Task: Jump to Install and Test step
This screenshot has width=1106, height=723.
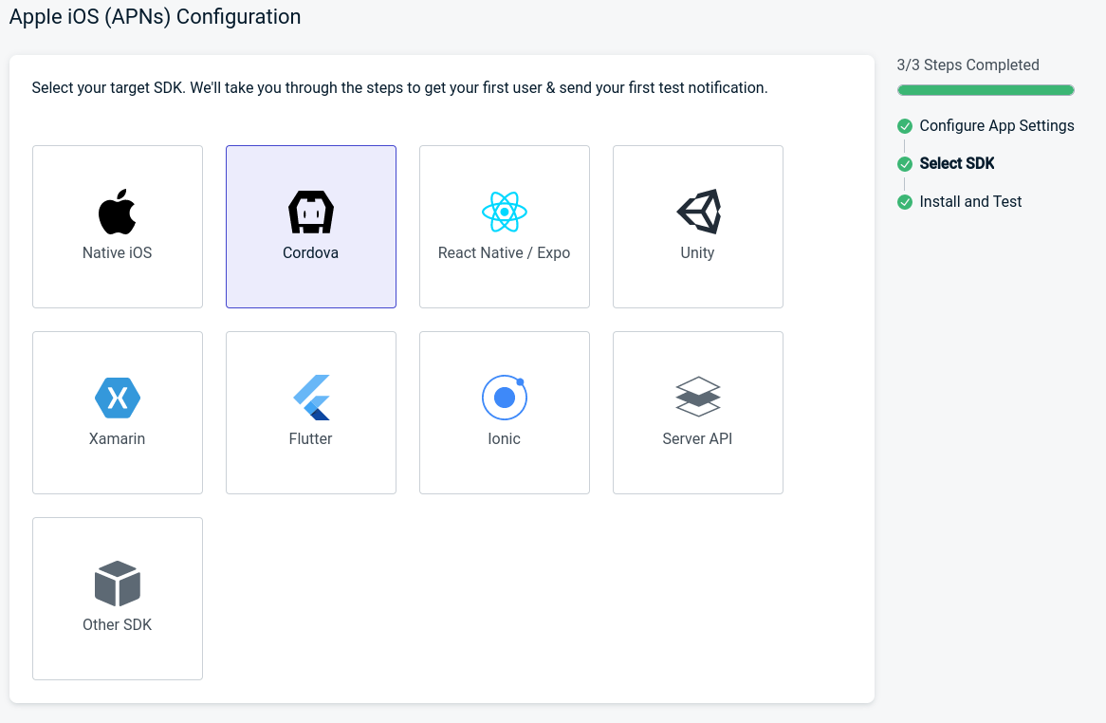Action: click(x=970, y=201)
